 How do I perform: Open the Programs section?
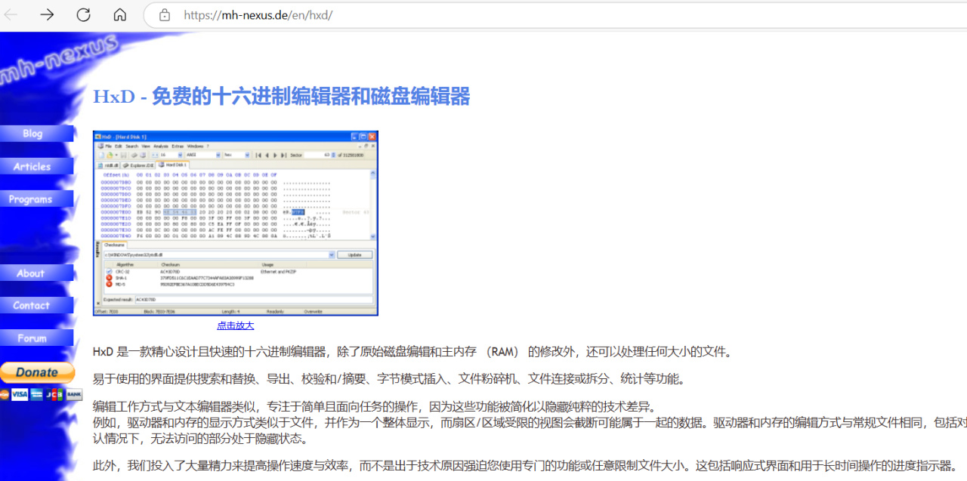36,199
